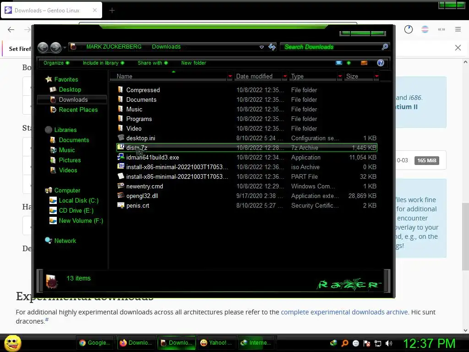469x352 pixels.
Task: Select Desktop under Favorites
Action: click(70, 89)
